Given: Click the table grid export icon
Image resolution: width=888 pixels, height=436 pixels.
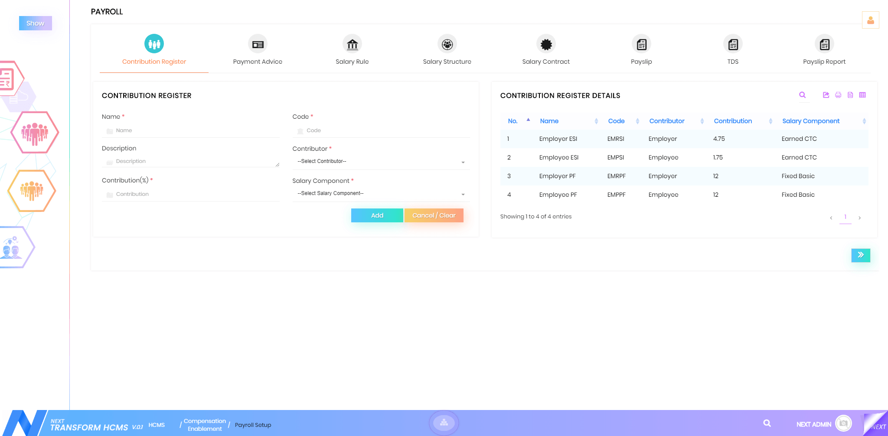Looking at the screenshot, I should (862, 95).
